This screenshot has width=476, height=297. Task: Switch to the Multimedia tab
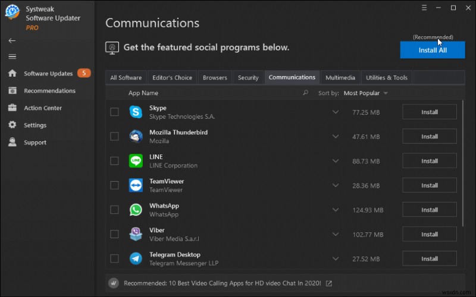(x=340, y=78)
